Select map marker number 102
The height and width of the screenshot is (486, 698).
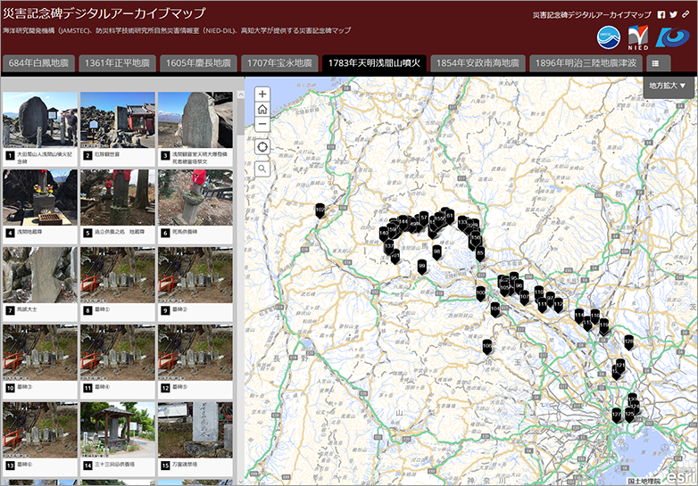320,210
